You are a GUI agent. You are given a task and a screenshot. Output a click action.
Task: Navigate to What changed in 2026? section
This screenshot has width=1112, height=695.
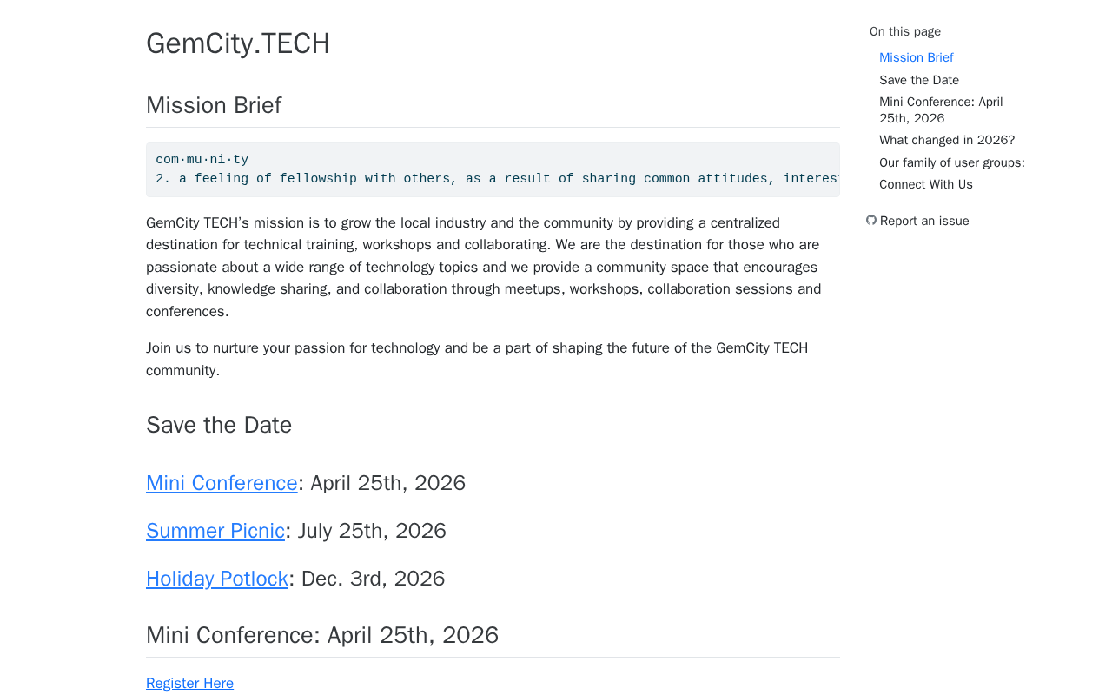(x=947, y=140)
